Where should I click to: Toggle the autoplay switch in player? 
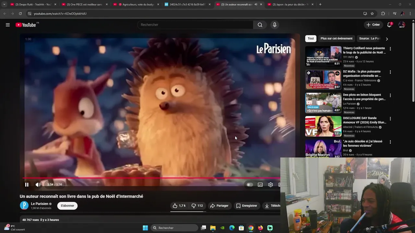click(x=249, y=184)
